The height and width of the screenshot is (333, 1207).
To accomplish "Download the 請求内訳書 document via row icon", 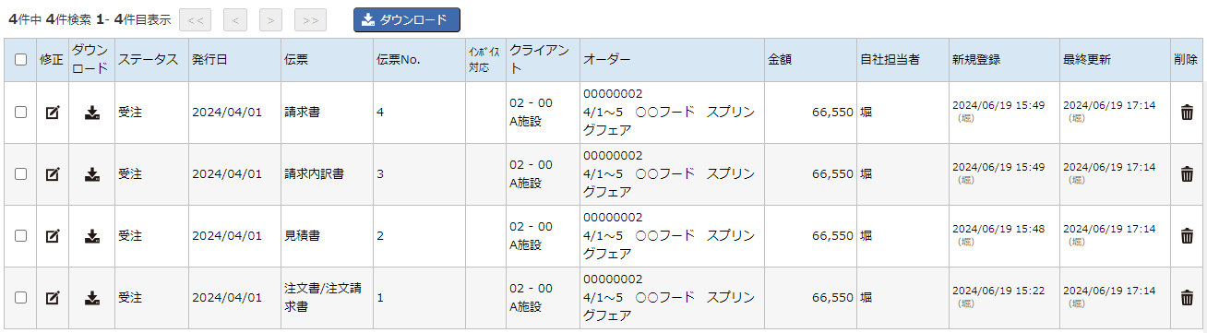I will (x=91, y=174).
